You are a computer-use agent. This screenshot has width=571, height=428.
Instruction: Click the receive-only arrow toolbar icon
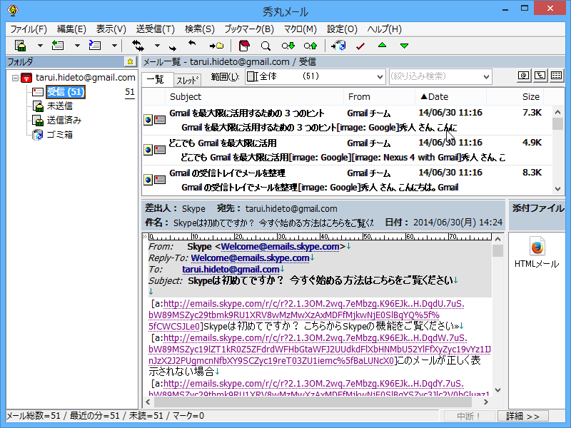[x=192, y=44]
